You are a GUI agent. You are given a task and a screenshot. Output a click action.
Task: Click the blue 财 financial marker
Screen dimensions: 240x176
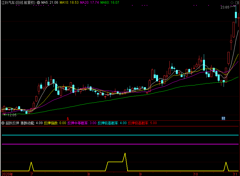224,118
